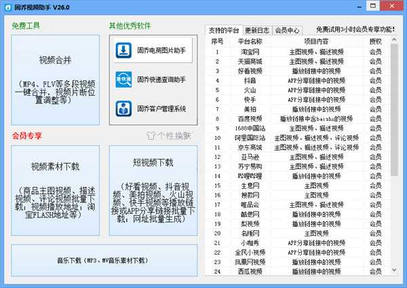Click the scroll down arrow of platform list
Image resolution: width=407 pixels, height=288 pixels.
[394, 270]
